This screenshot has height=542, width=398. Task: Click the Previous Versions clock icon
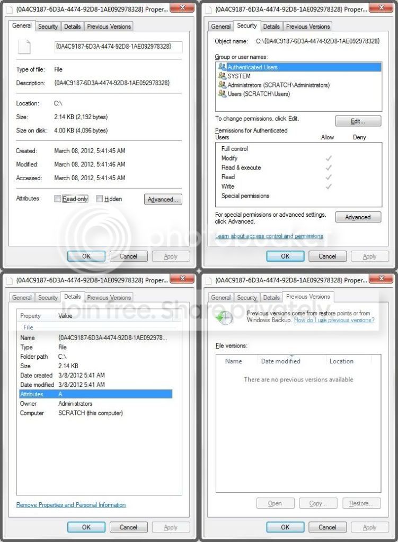(224, 317)
